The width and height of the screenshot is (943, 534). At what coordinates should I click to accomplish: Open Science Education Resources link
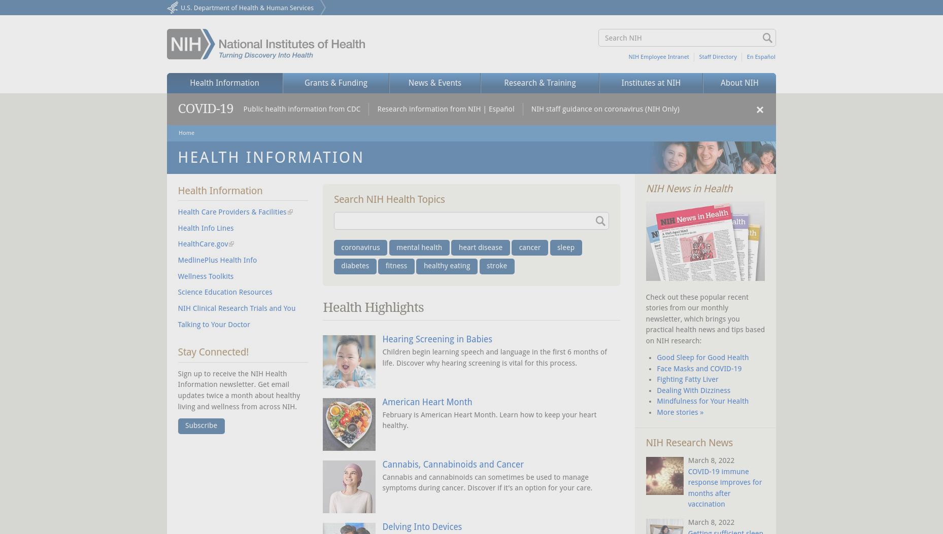pyautogui.click(x=225, y=292)
